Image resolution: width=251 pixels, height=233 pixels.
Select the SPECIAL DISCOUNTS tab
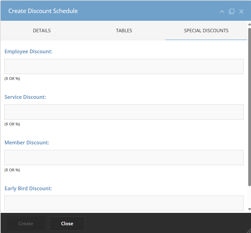206,30
